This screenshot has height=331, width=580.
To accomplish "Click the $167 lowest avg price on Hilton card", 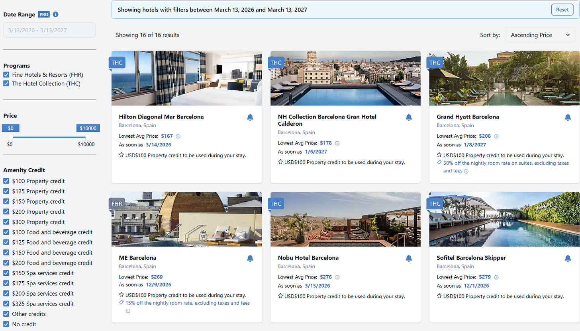I will click(x=167, y=136).
